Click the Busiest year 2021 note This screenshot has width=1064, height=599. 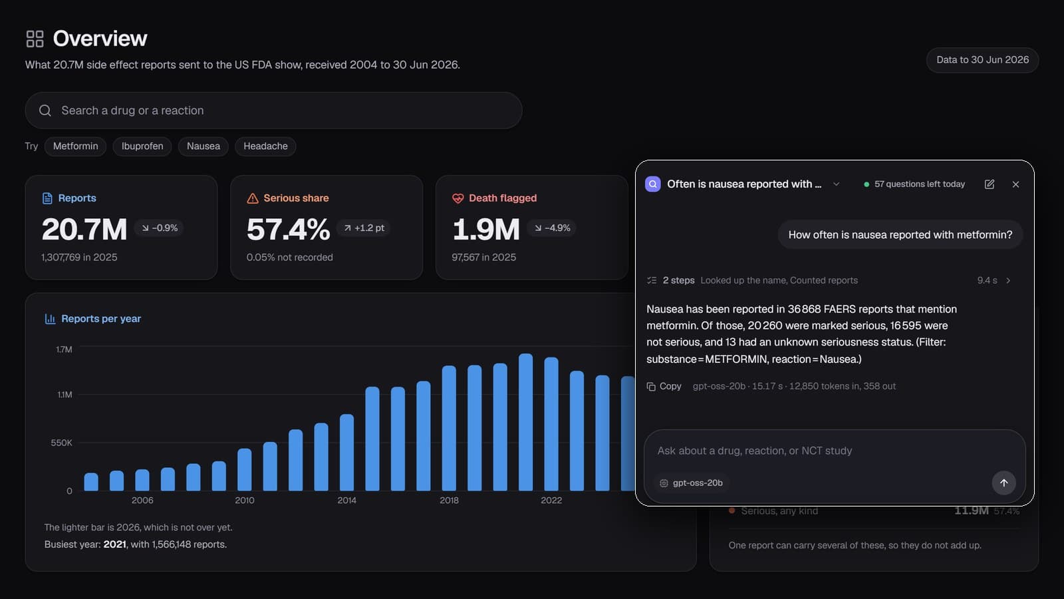point(136,544)
